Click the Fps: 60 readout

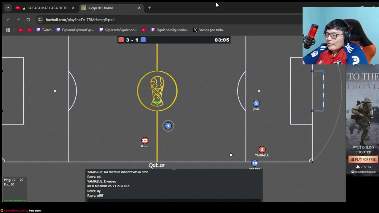tap(9, 184)
